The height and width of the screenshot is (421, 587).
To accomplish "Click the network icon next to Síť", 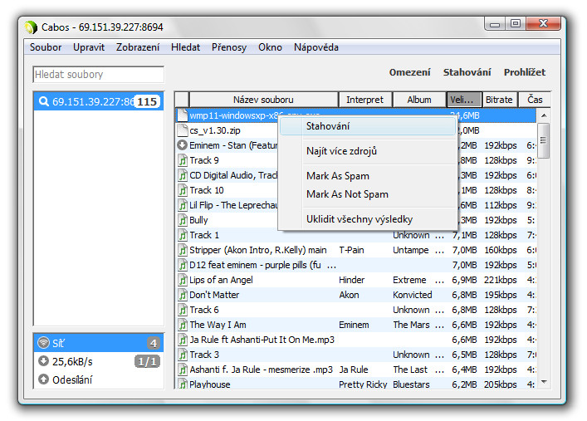I will [x=44, y=342].
